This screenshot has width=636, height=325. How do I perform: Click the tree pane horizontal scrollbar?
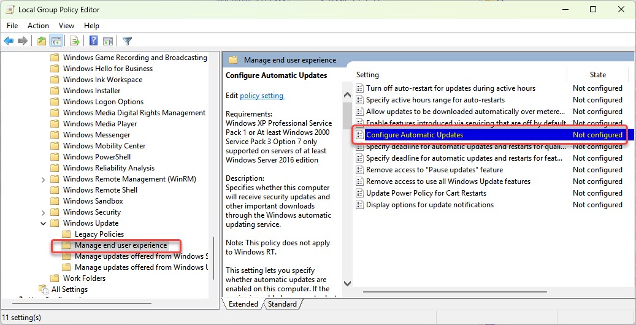pos(82,303)
